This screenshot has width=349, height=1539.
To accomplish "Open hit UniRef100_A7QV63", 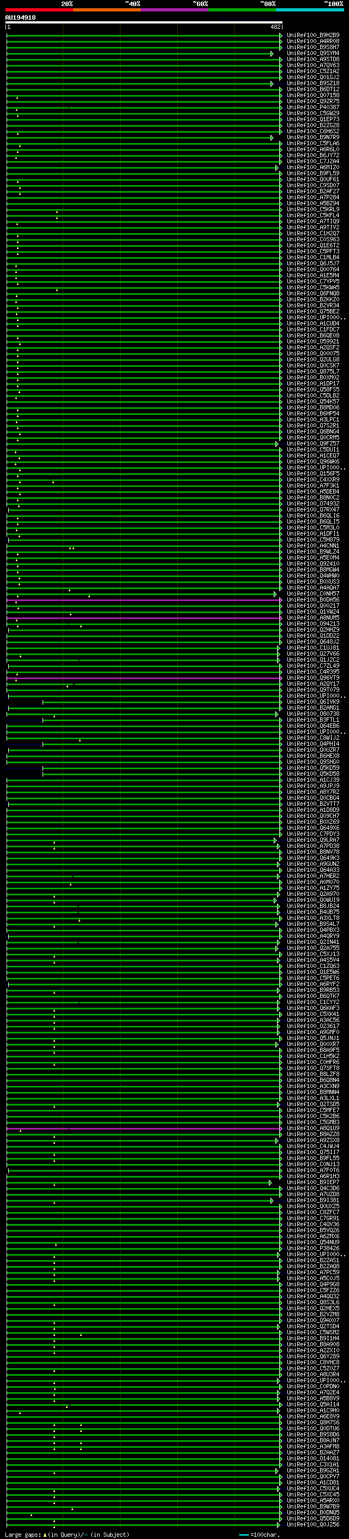I will click(313, 65).
